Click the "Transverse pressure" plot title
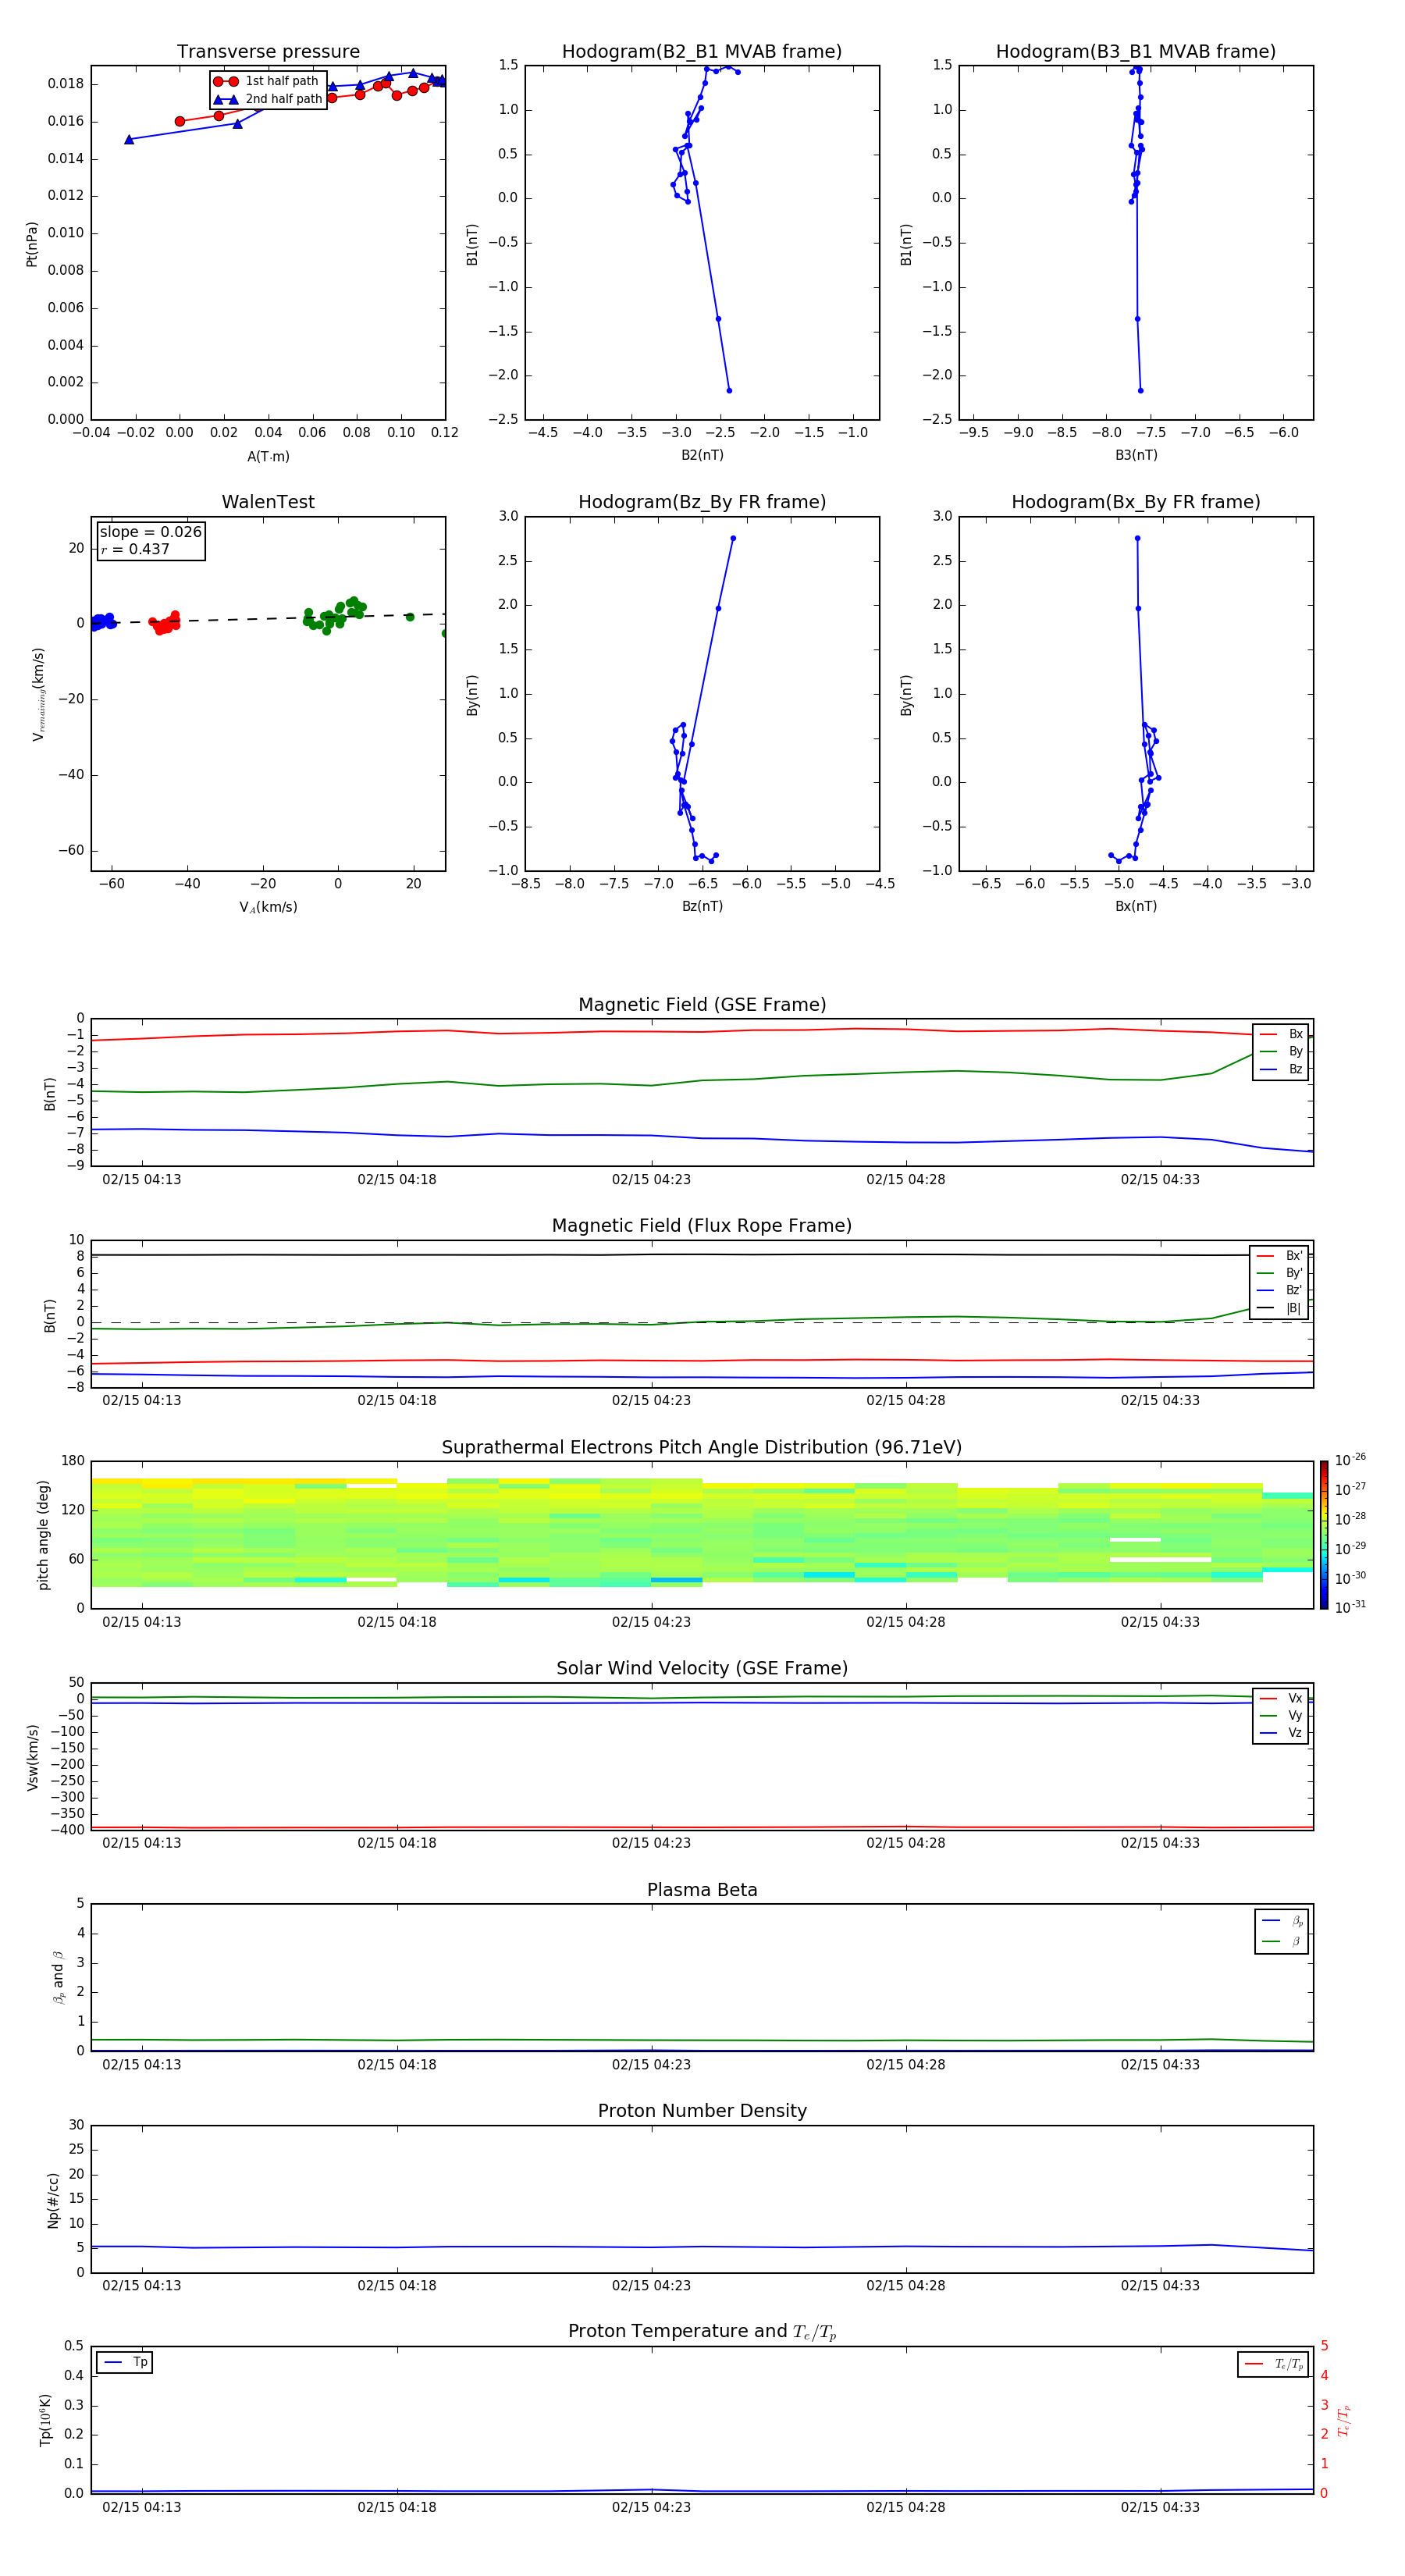Image resolution: width=1405 pixels, height=2576 pixels. pos(268,52)
